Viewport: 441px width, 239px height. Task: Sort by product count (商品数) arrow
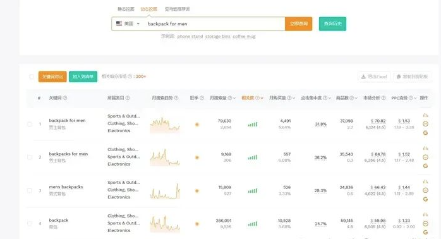[356, 98]
